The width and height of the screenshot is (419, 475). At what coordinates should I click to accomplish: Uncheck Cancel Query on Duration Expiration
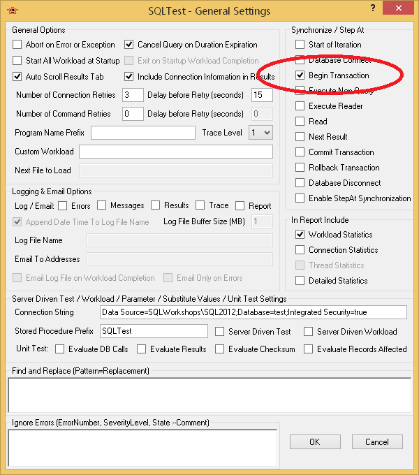click(129, 45)
